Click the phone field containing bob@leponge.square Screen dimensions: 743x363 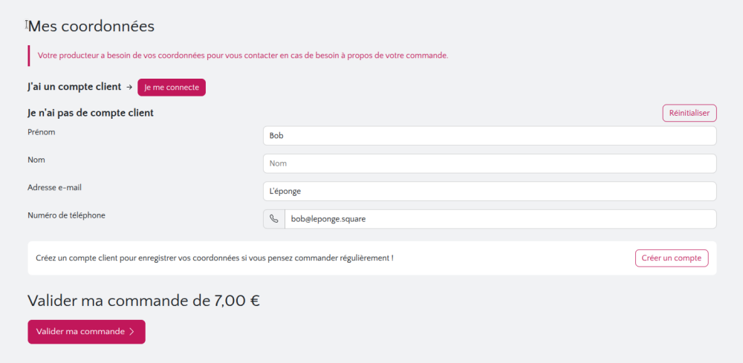[x=499, y=219]
